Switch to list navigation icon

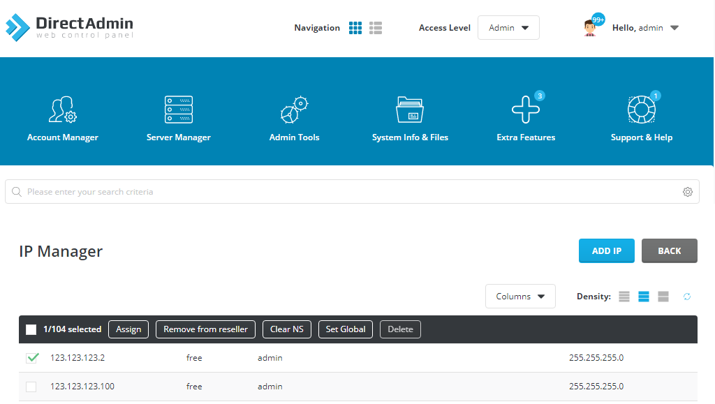click(375, 28)
